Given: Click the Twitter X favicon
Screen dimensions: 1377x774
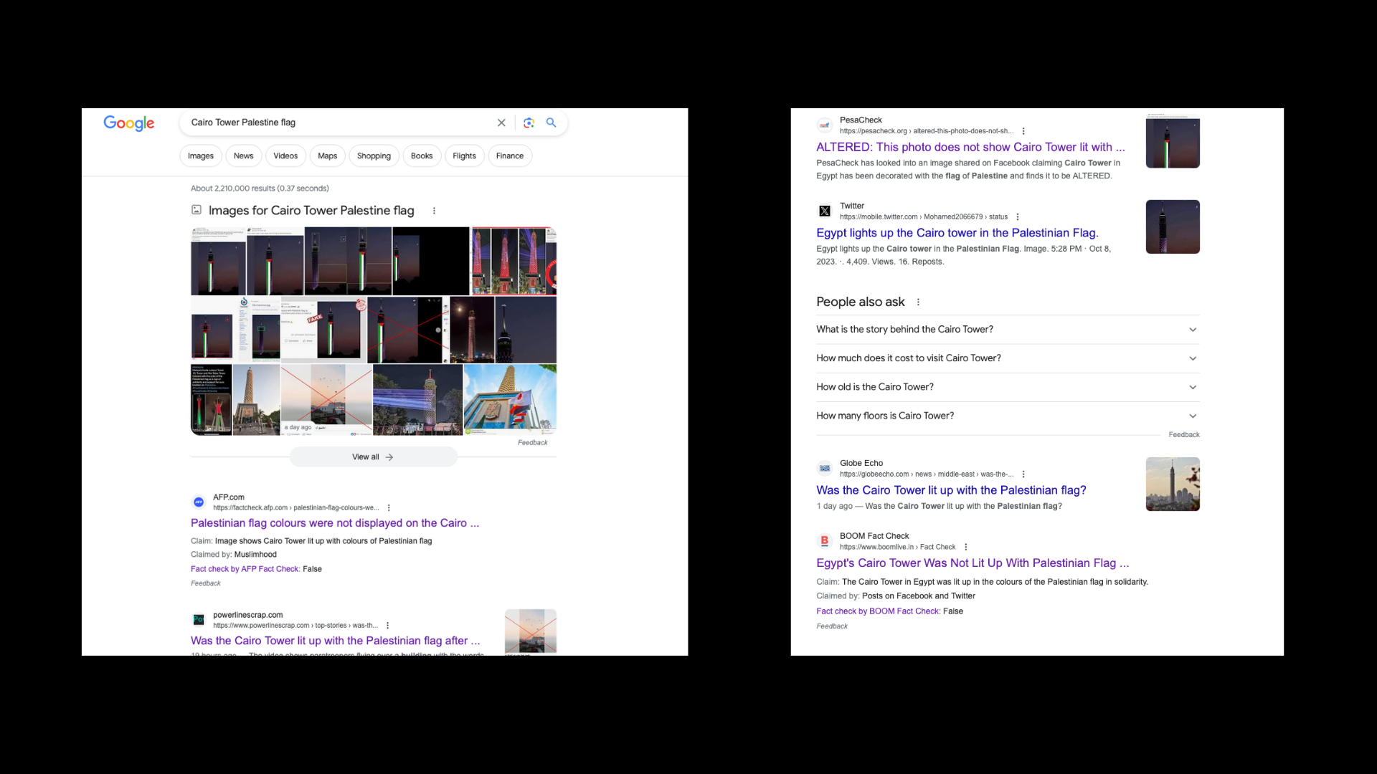Looking at the screenshot, I should pyautogui.click(x=825, y=211).
